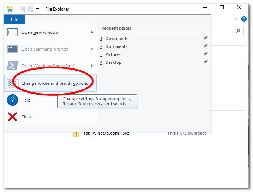The width and height of the screenshot is (253, 192).
Task: Open the File tab menu
Action: click(14, 19)
